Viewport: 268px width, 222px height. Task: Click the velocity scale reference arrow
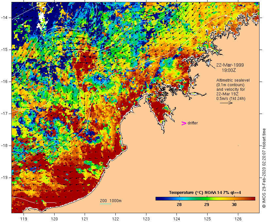click(x=226, y=103)
